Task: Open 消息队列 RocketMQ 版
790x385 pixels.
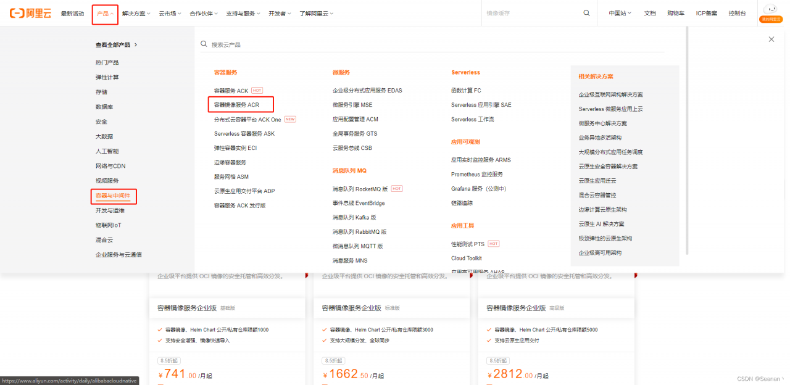Action: click(360, 189)
